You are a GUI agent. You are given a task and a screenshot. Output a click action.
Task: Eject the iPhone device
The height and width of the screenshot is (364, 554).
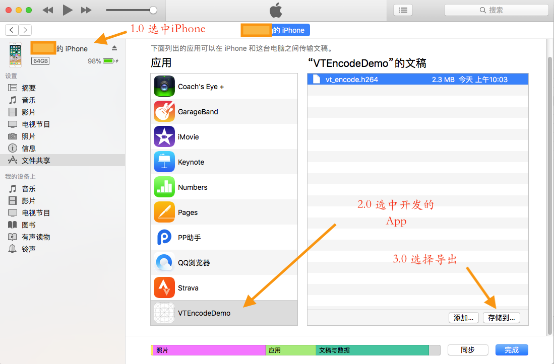click(114, 48)
